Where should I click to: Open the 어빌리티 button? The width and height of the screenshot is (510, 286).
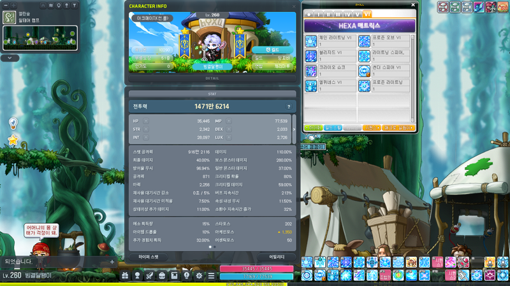pyautogui.click(x=277, y=257)
